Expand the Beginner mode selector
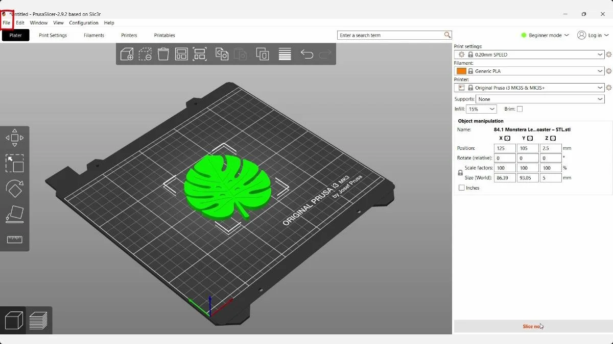 [545, 35]
